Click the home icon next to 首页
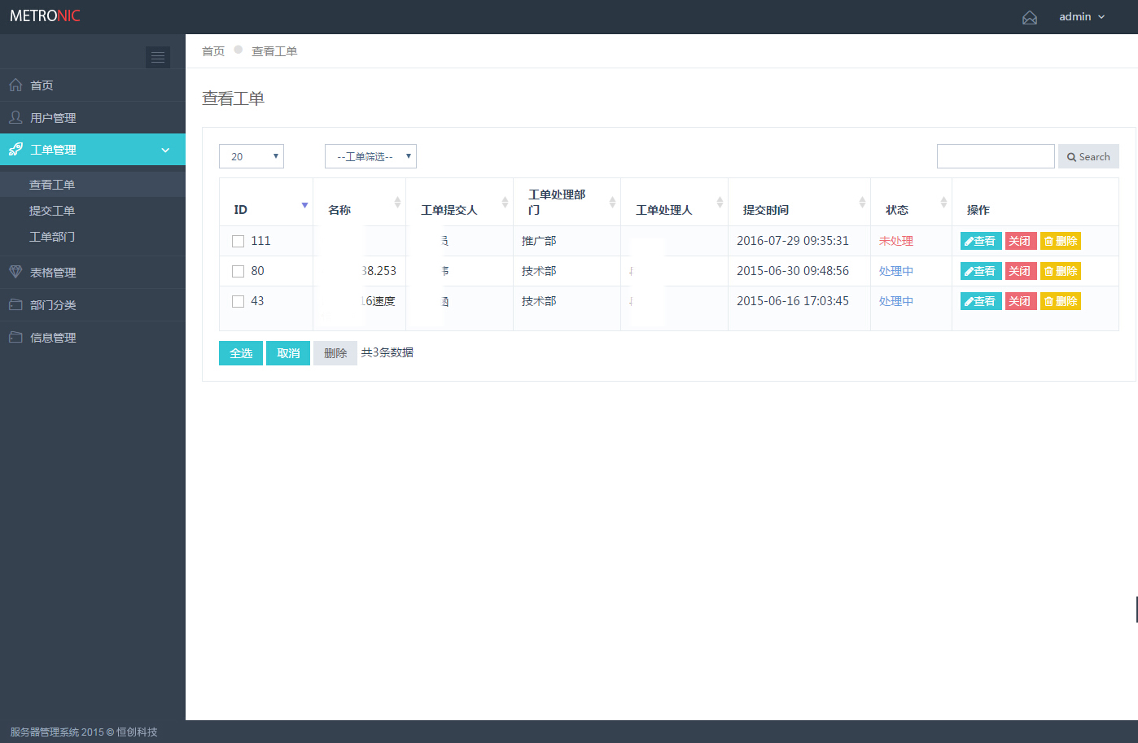The width and height of the screenshot is (1138, 743). (15, 85)
